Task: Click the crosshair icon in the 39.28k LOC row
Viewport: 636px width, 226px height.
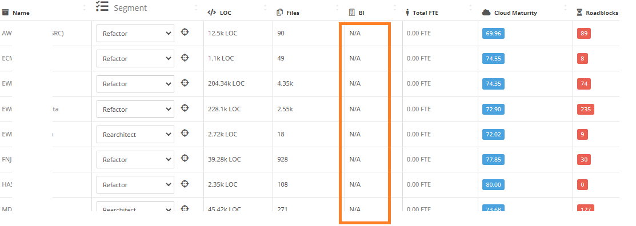Action: pyautogui.click(x=185, y=158)
